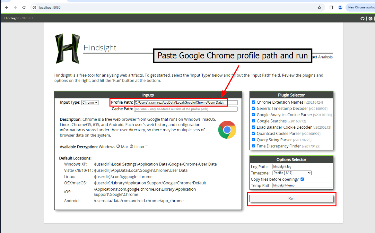This screenshot has height=233, width=375.
Task: Reload the localhost page
Action: coord(24,7)
